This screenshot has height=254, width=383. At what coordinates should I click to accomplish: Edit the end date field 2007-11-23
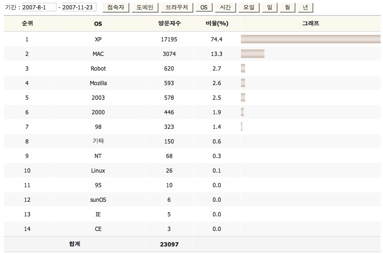[79, 7]
